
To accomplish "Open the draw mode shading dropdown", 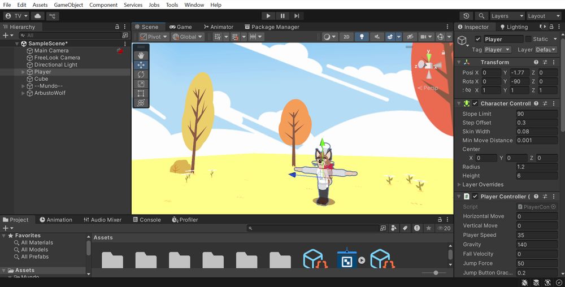I will click(329, 37).
